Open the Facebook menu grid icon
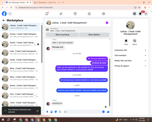Screen dimensions: 152x122 point(134,14)
